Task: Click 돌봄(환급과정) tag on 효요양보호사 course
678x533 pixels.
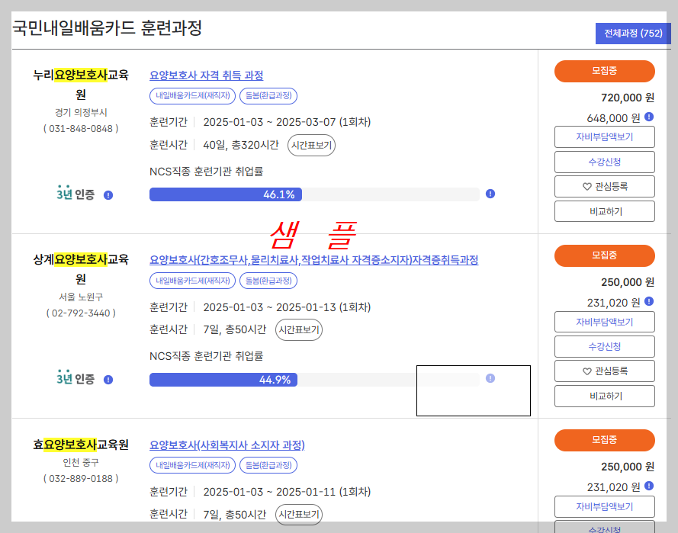Action: 268,465
